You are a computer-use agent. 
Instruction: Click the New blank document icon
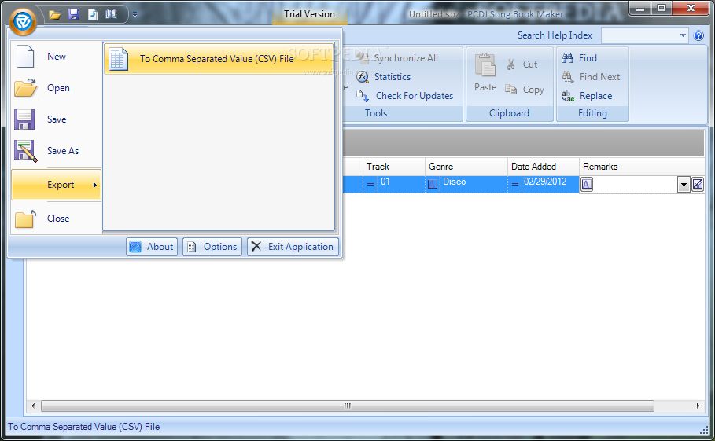click(x=25, y=57)
